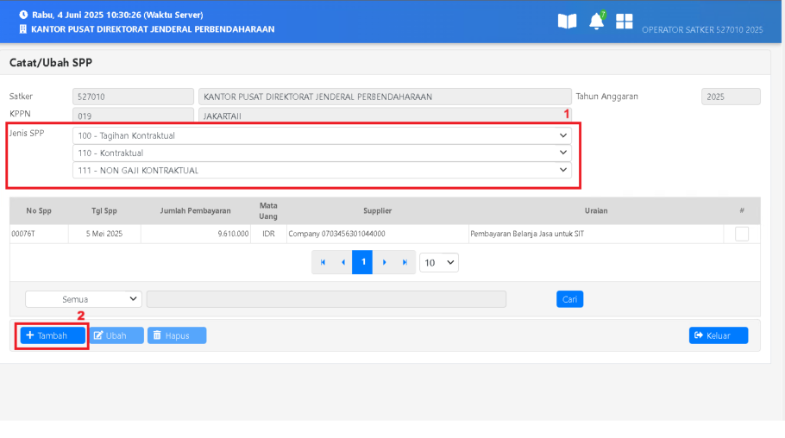Open the user guide book icon
The height and width of the screenshot is (438, 785).
click(x=567, y=22)
